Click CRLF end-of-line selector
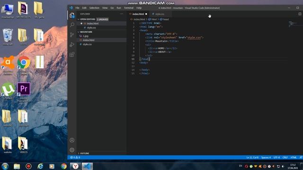 coord(285,157)
